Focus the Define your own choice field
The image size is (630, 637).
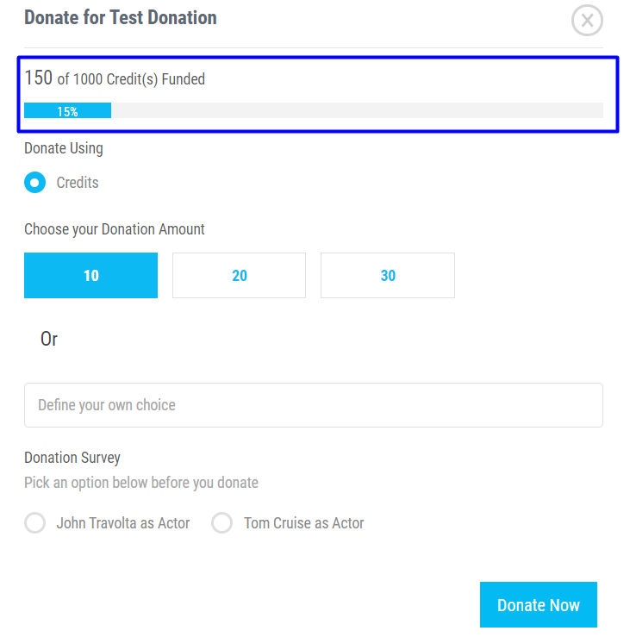(314, 405)
